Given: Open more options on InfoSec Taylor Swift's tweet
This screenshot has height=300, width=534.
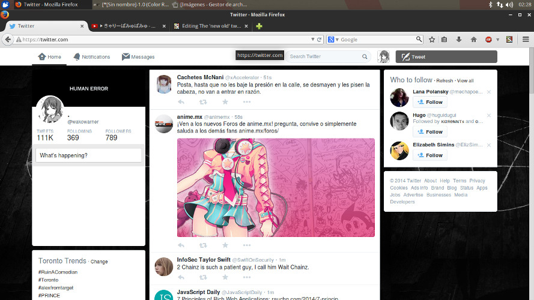Looking at the screenshot, I should point(247,277).
